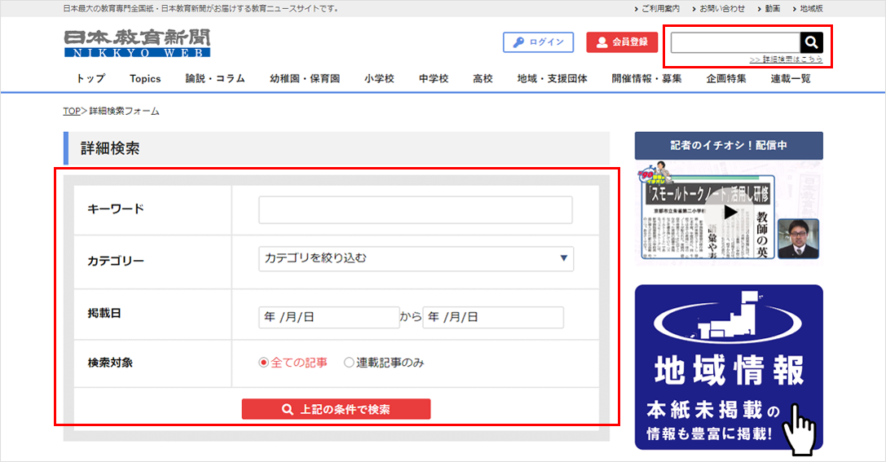Open the start date picker field
This screenshot has width=886, height=462.
tap(328, 317)
